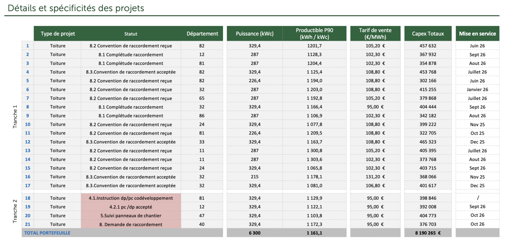This screenshot has height=240, width=509.
Task: Select productible value '1 166,4' in row 8
Action: click(314, 107)
